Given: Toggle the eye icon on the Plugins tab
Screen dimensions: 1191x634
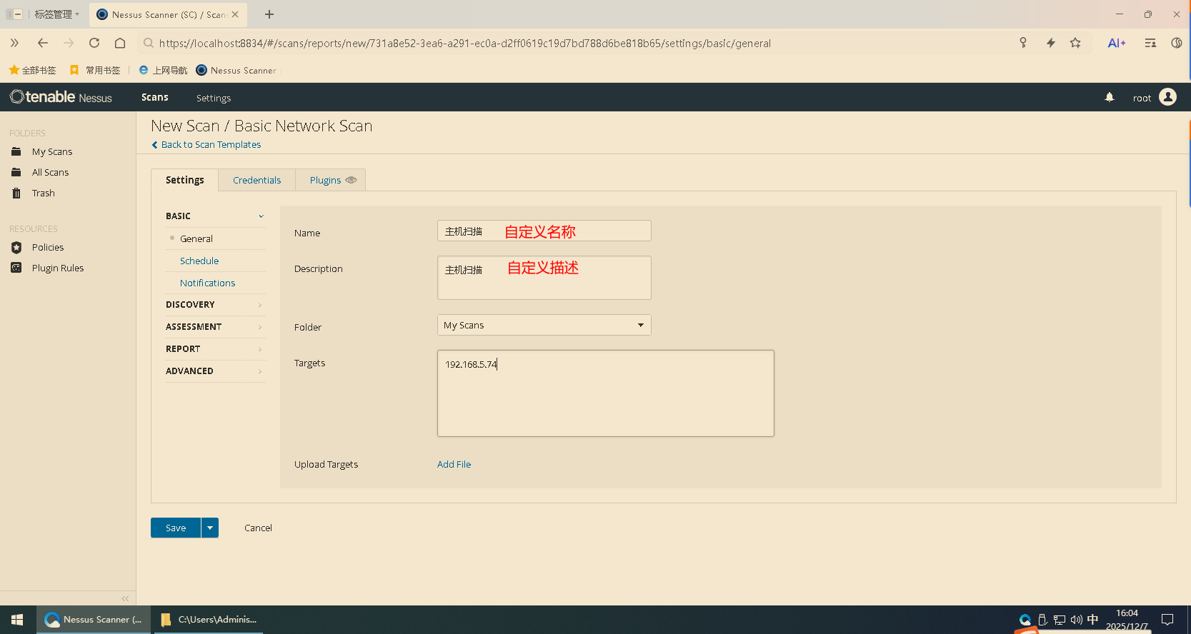Looking at the screenshot, I should coord(351,180).
